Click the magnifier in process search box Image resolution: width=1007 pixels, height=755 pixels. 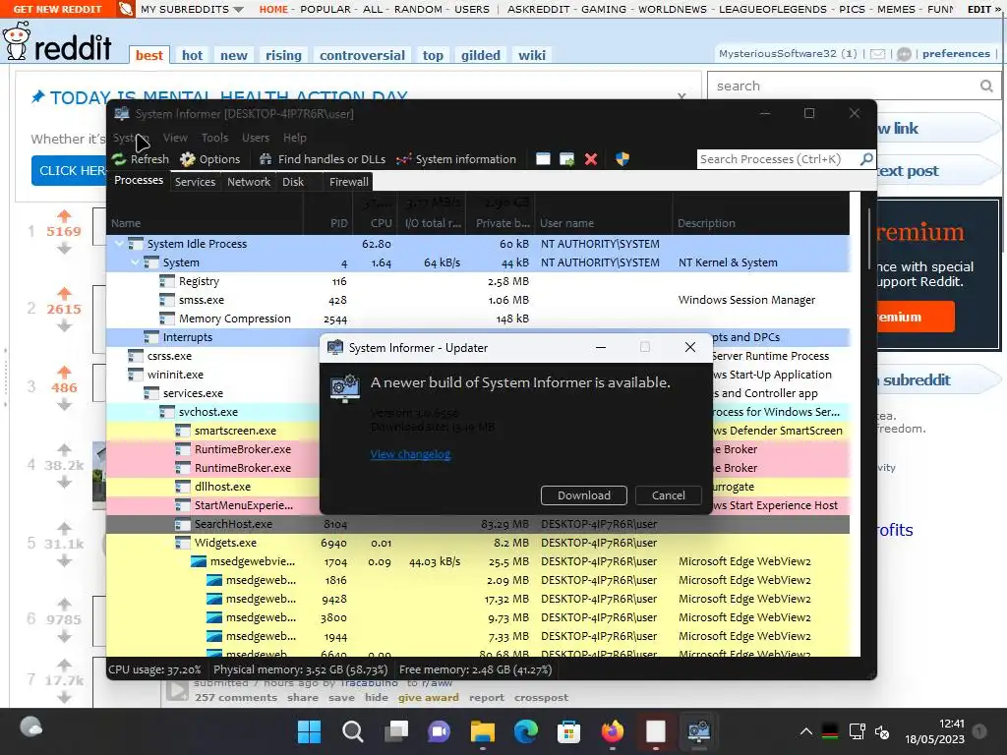[866, 158]
